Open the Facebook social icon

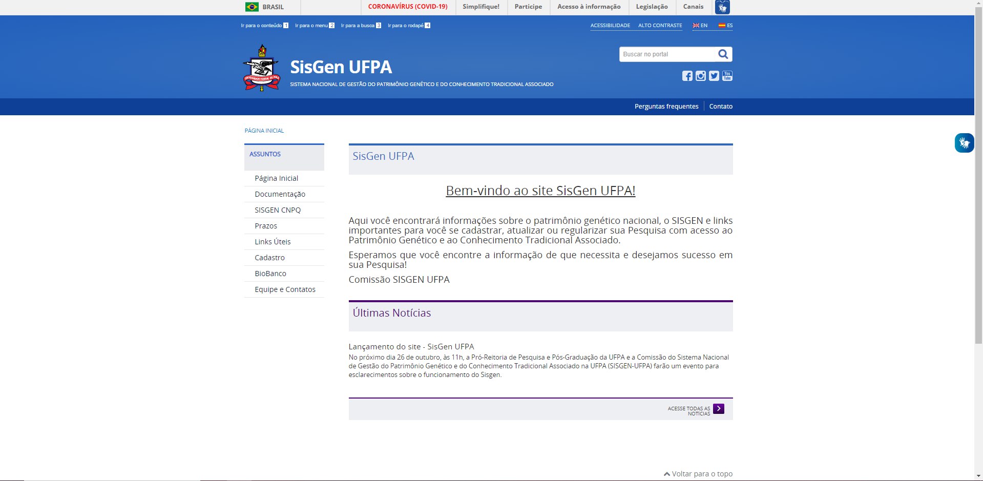(x=687, y=76)
